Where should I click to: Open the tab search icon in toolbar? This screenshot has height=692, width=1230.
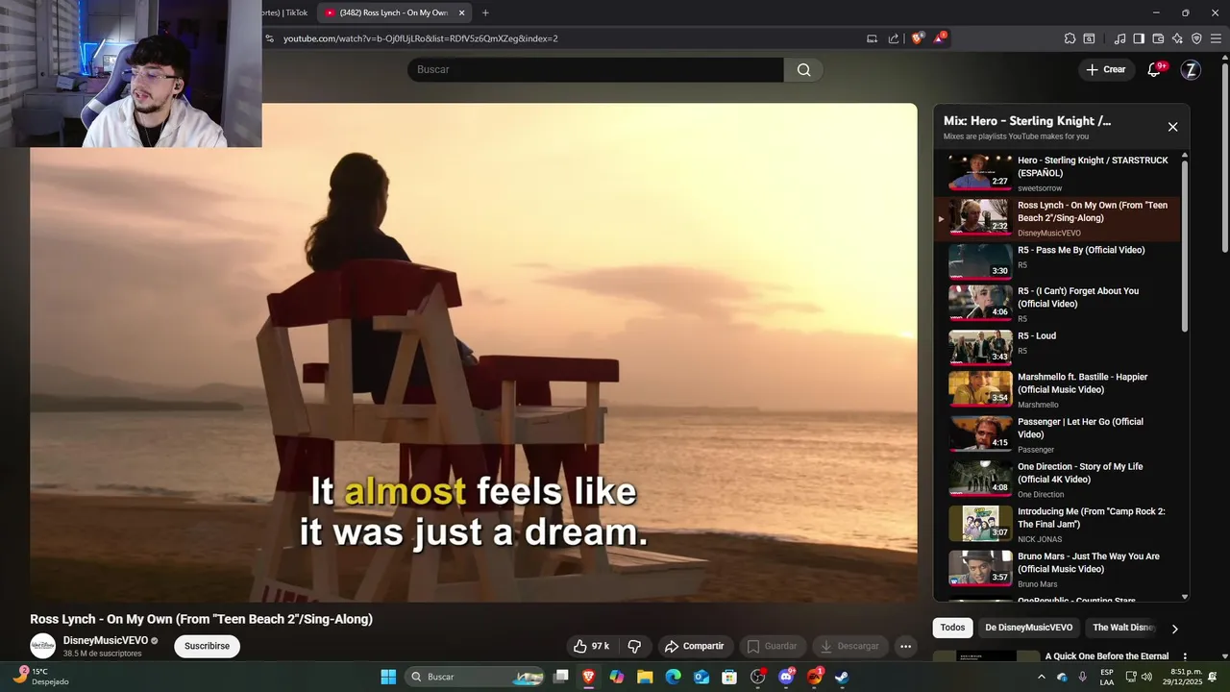click(x=1089, y=38)
